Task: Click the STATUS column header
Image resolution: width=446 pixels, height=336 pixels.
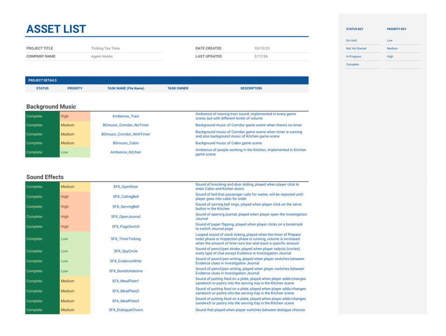Action: pyautogui.click(x=42, y=88)
